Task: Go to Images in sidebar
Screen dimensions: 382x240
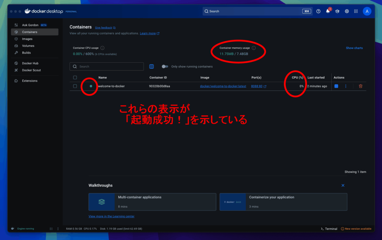Action: (35, 39)
